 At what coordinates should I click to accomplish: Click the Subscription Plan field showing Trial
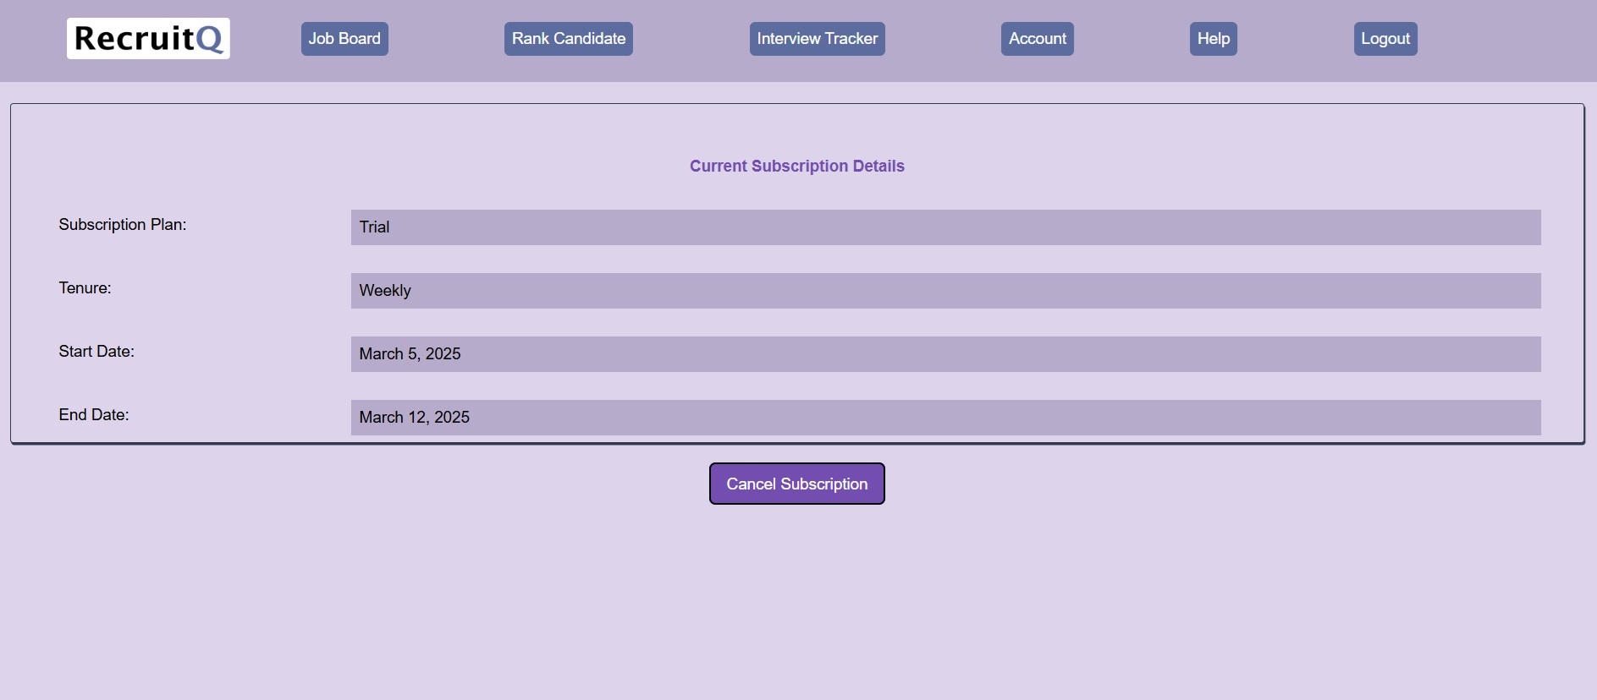pos(945,227)
